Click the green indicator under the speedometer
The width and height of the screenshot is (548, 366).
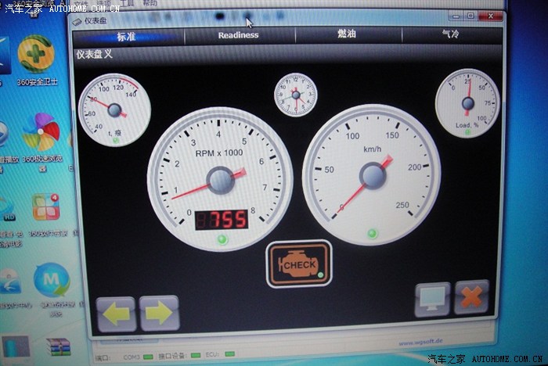[x=373, y=233]
